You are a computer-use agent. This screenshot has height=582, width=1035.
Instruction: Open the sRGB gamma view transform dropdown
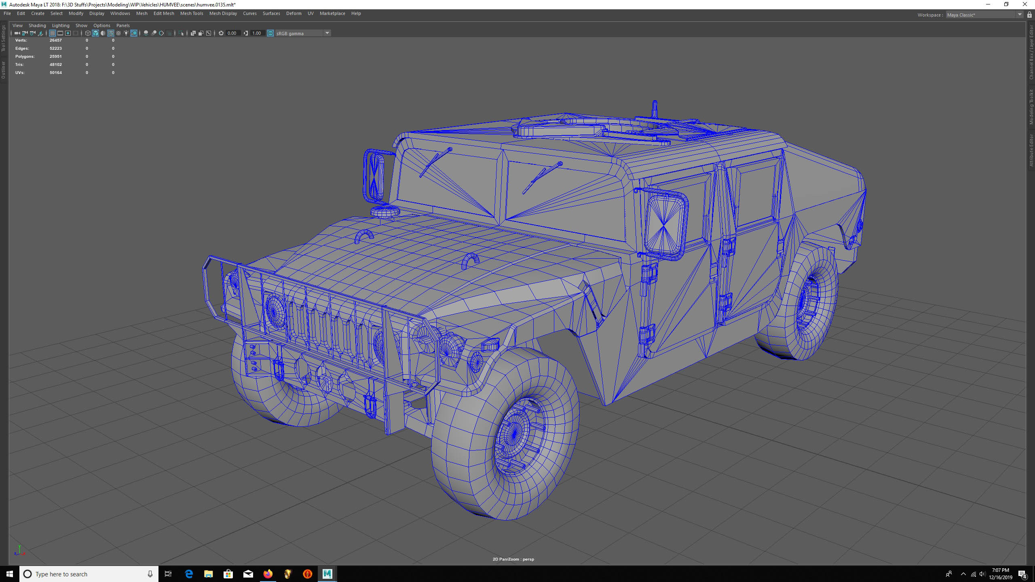pyautogui.click(x=303, y=33)
